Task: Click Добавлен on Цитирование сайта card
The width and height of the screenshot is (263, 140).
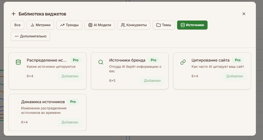Action: pyautogui.click(x=235, y=76)
